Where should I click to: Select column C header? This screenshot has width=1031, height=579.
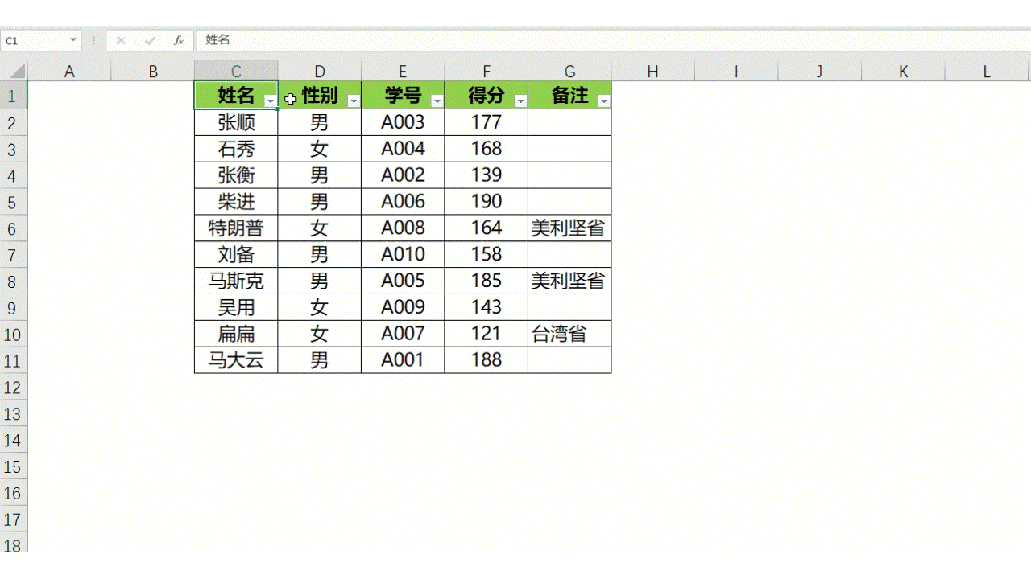tap(236, 71)
